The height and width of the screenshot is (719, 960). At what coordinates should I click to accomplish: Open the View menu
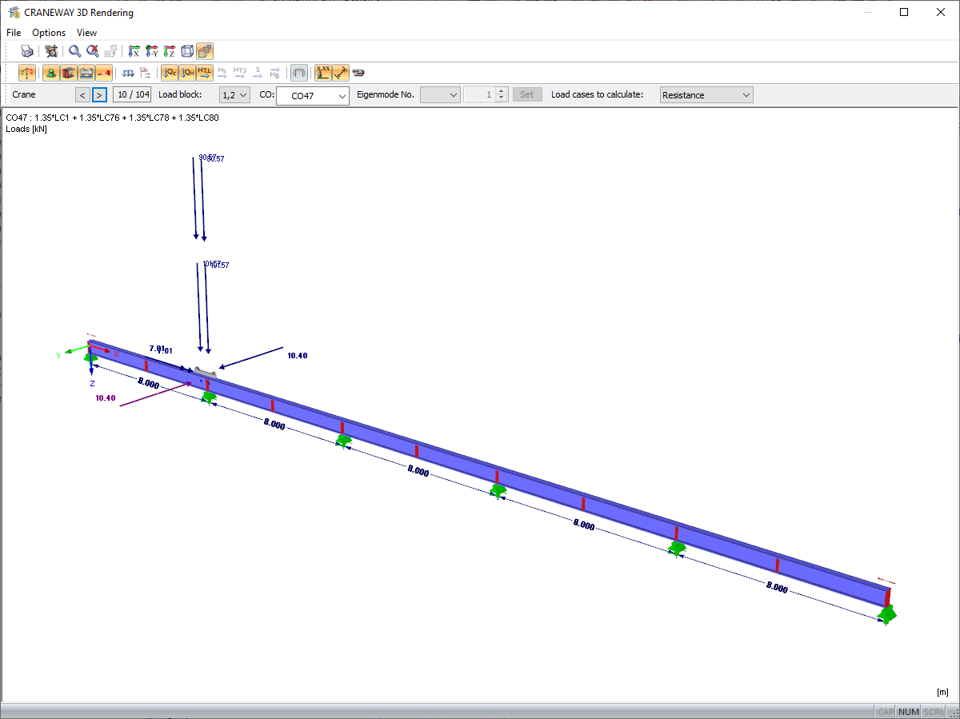coord(86,33)
